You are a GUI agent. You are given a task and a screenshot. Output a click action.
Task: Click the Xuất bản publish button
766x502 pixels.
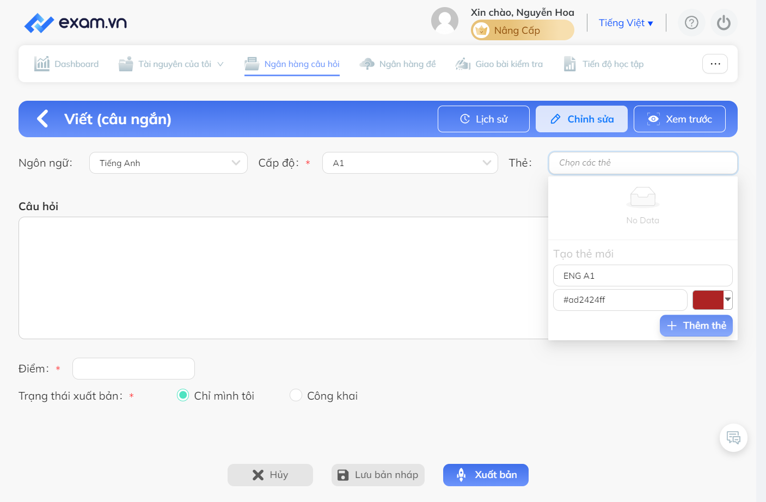pyautogui.click(x=486, y=475)
